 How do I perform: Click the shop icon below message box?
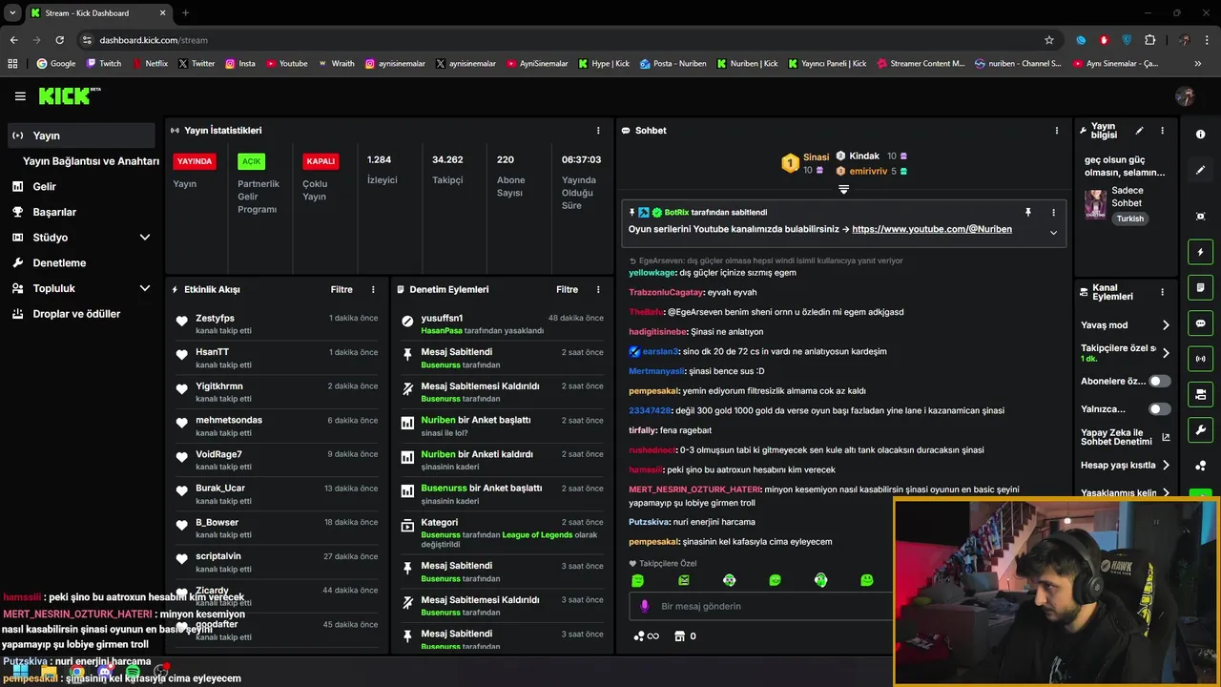(679, 636)
